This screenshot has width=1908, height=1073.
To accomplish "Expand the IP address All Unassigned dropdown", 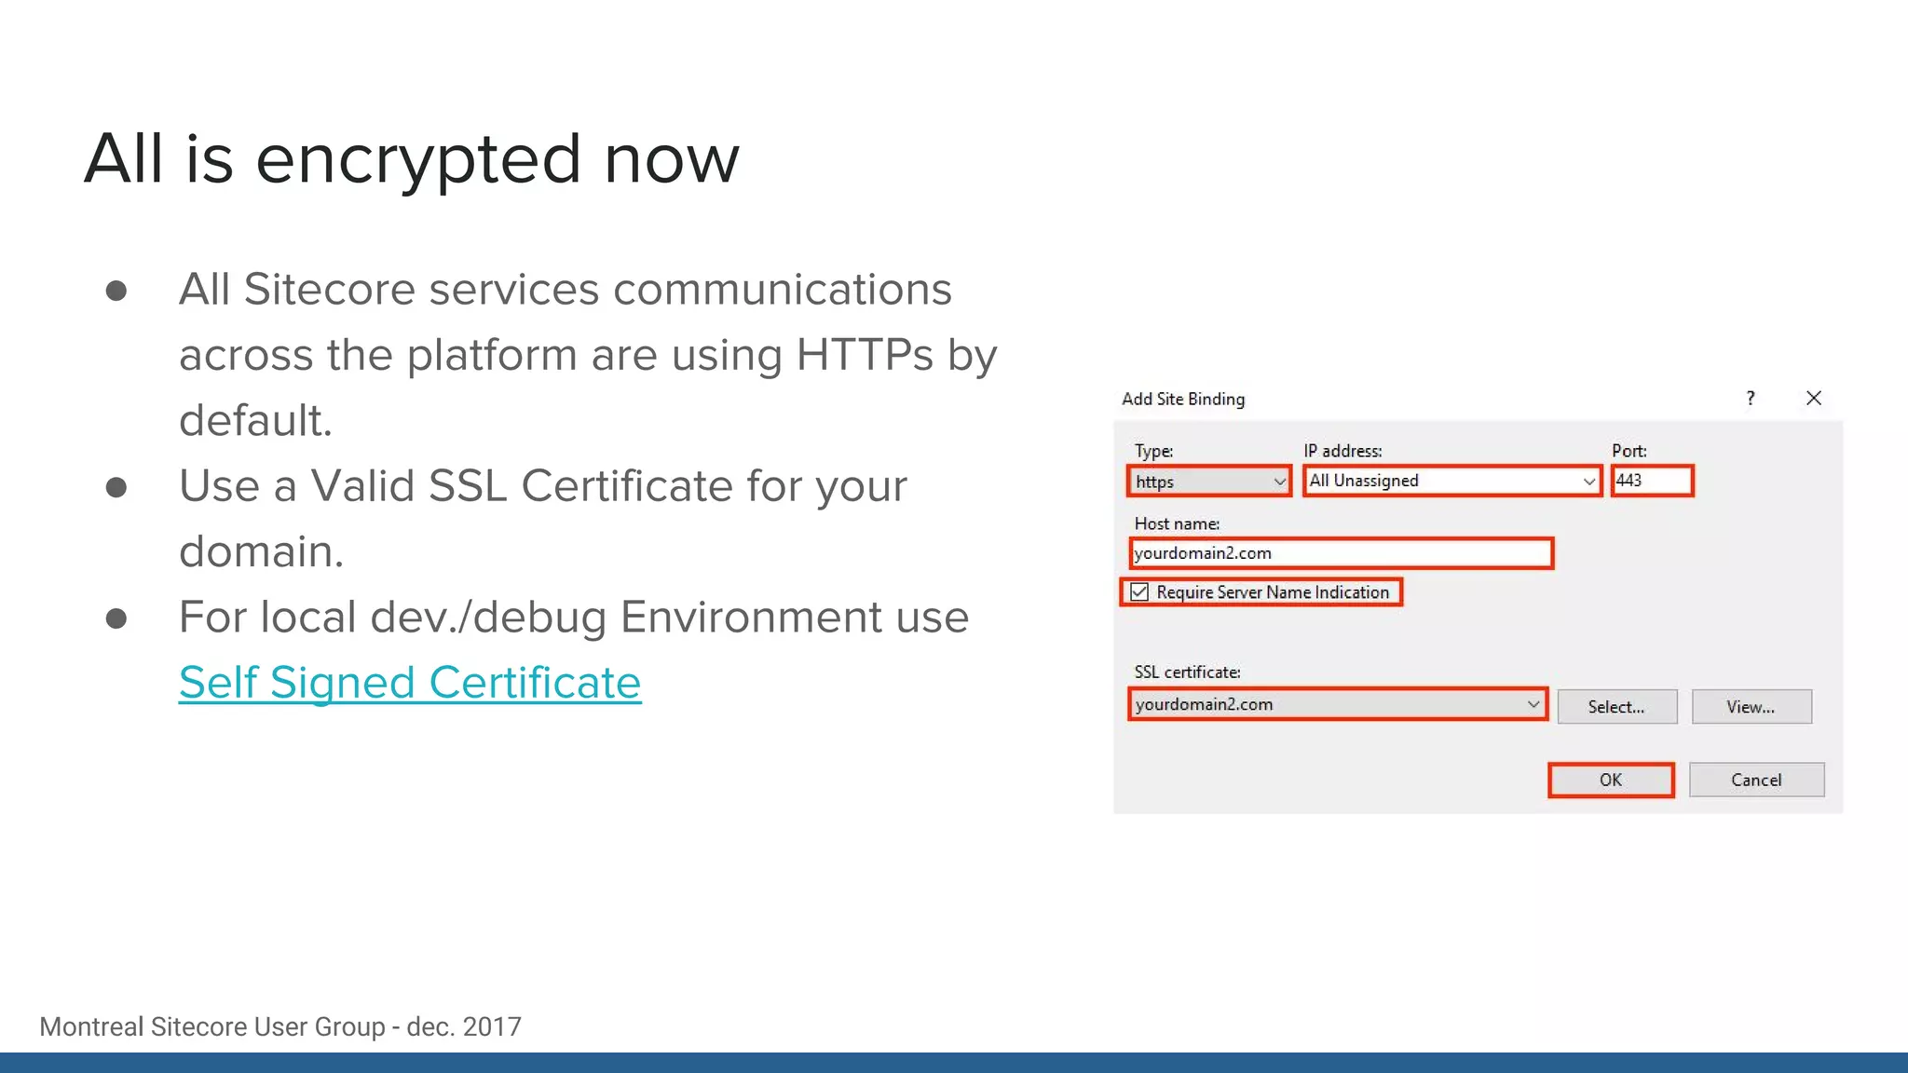I will pos(1452,481).
